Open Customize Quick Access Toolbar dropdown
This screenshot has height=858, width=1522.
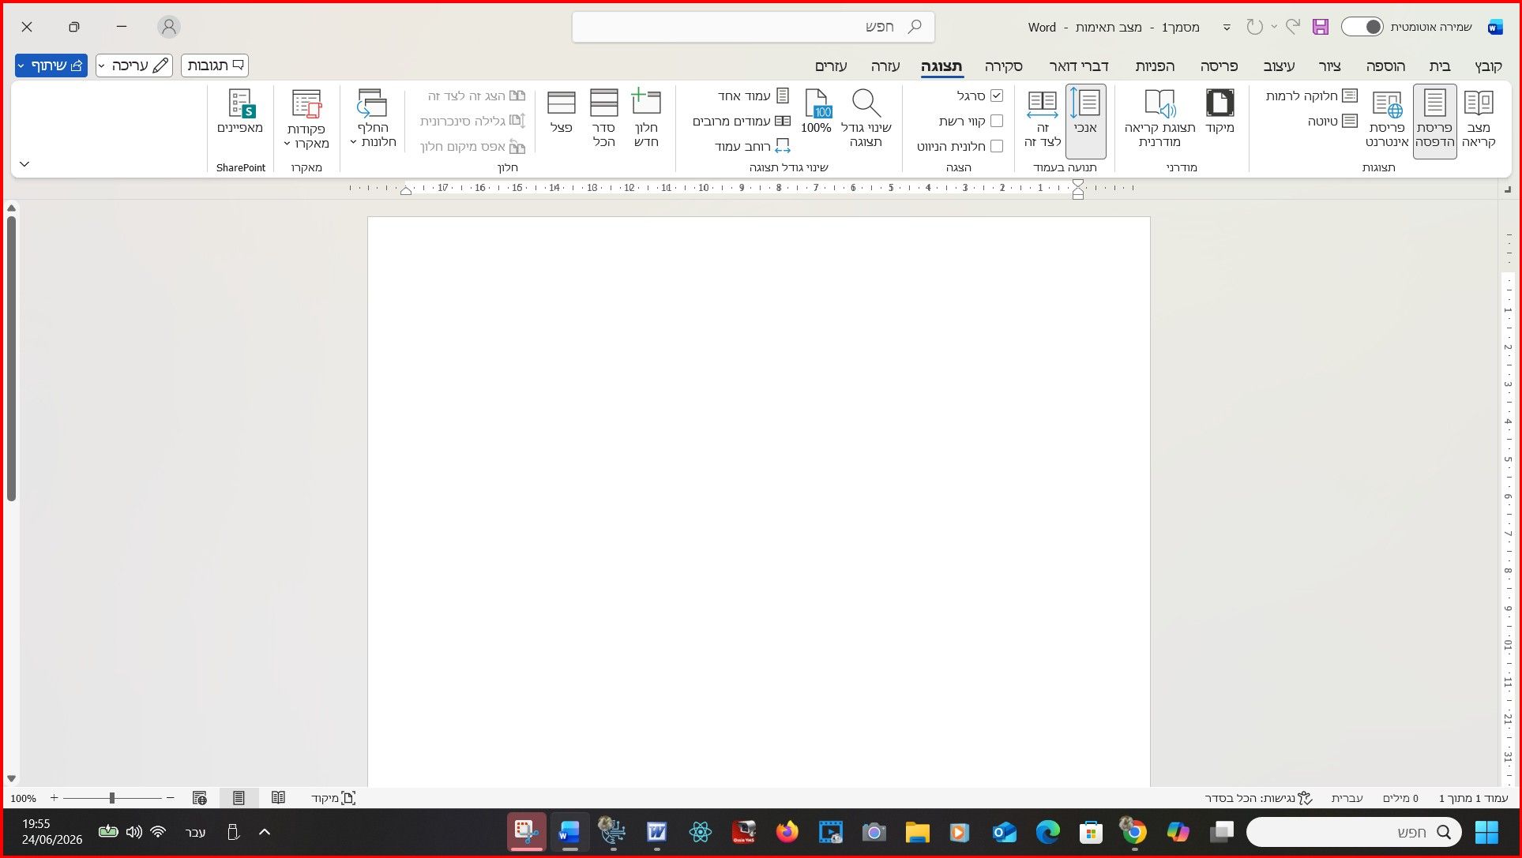pyautogui.click(x=1227, y=27)
